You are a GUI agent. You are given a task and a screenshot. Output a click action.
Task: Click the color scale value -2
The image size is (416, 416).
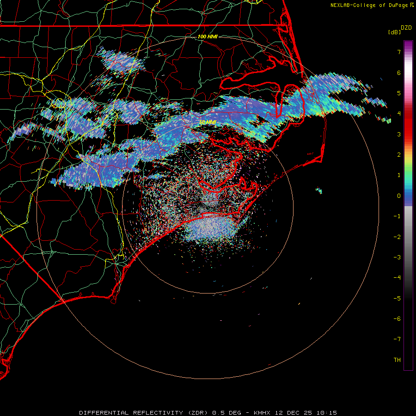pos(397,237)
